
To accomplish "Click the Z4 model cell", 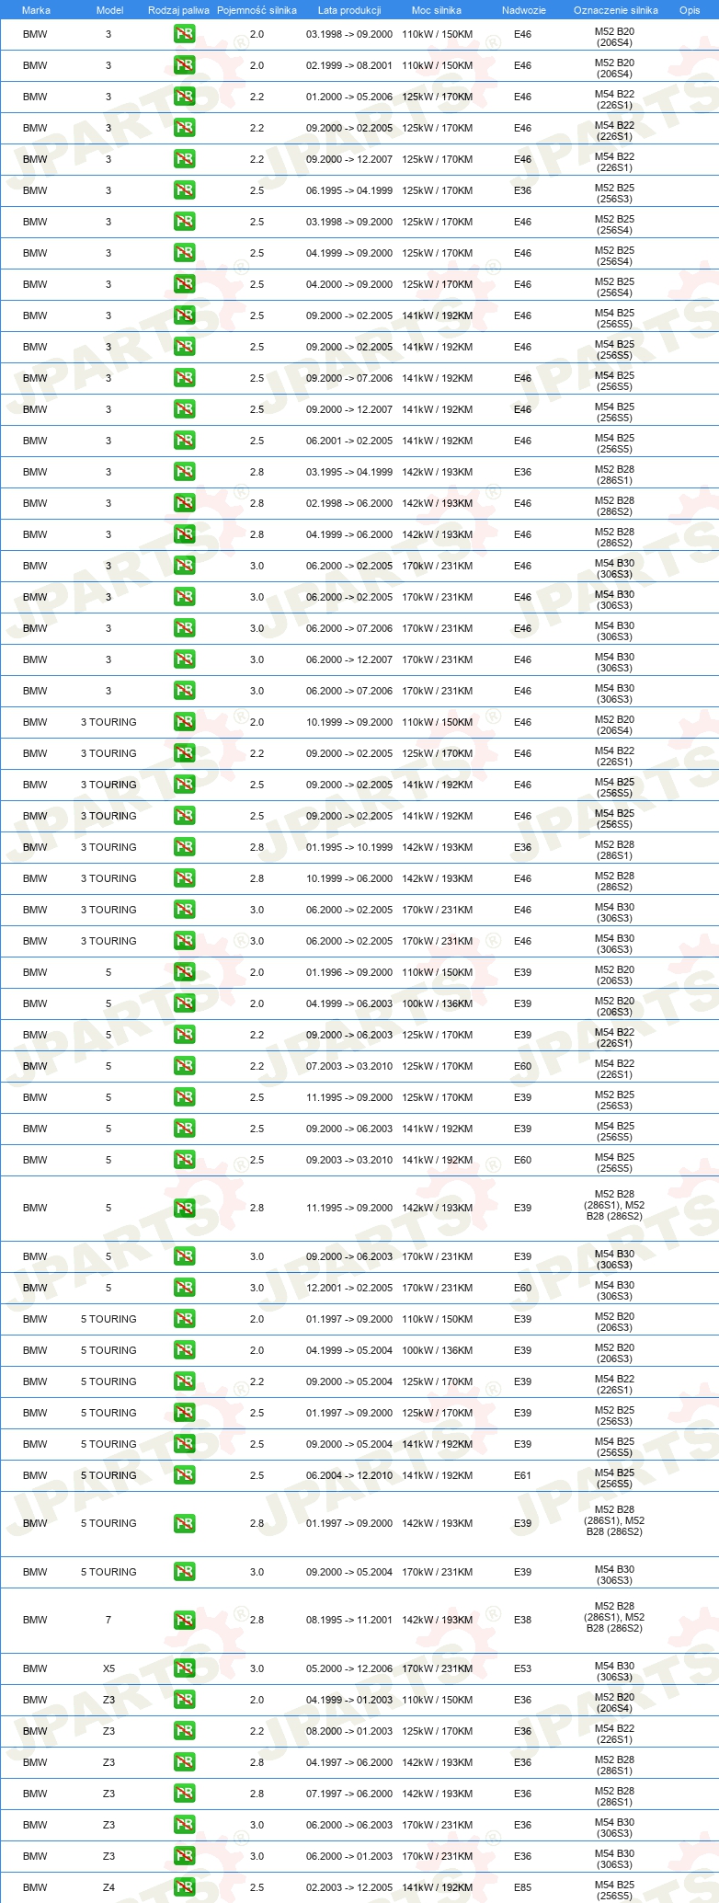I will [108, 1887].
